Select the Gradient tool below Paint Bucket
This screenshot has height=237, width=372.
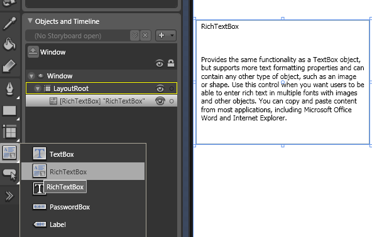9,66
